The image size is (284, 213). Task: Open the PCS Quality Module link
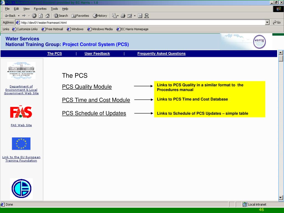click(87, 87)
